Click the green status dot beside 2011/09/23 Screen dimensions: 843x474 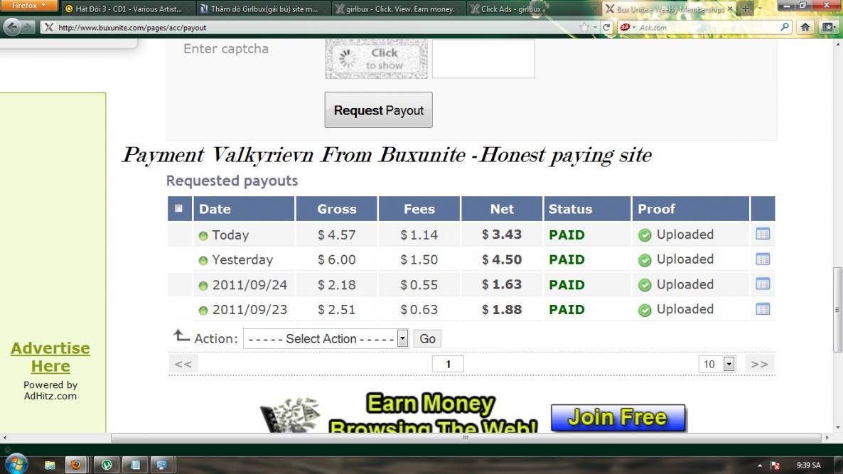203,311
